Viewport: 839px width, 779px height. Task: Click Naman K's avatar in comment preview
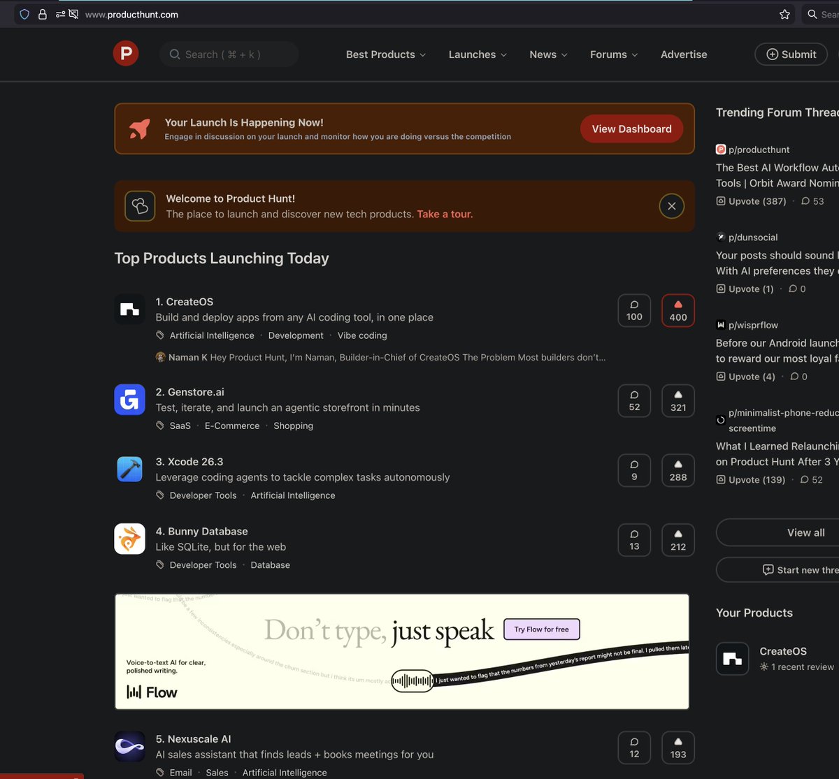tap(160, 357)
